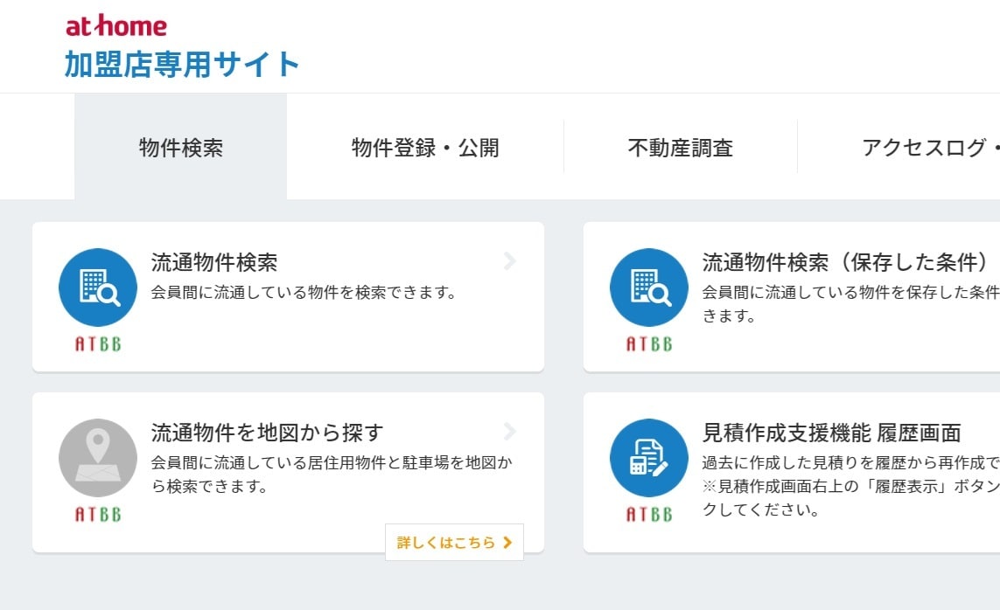Click the 詳しくはこちら button

coord(454,543)
